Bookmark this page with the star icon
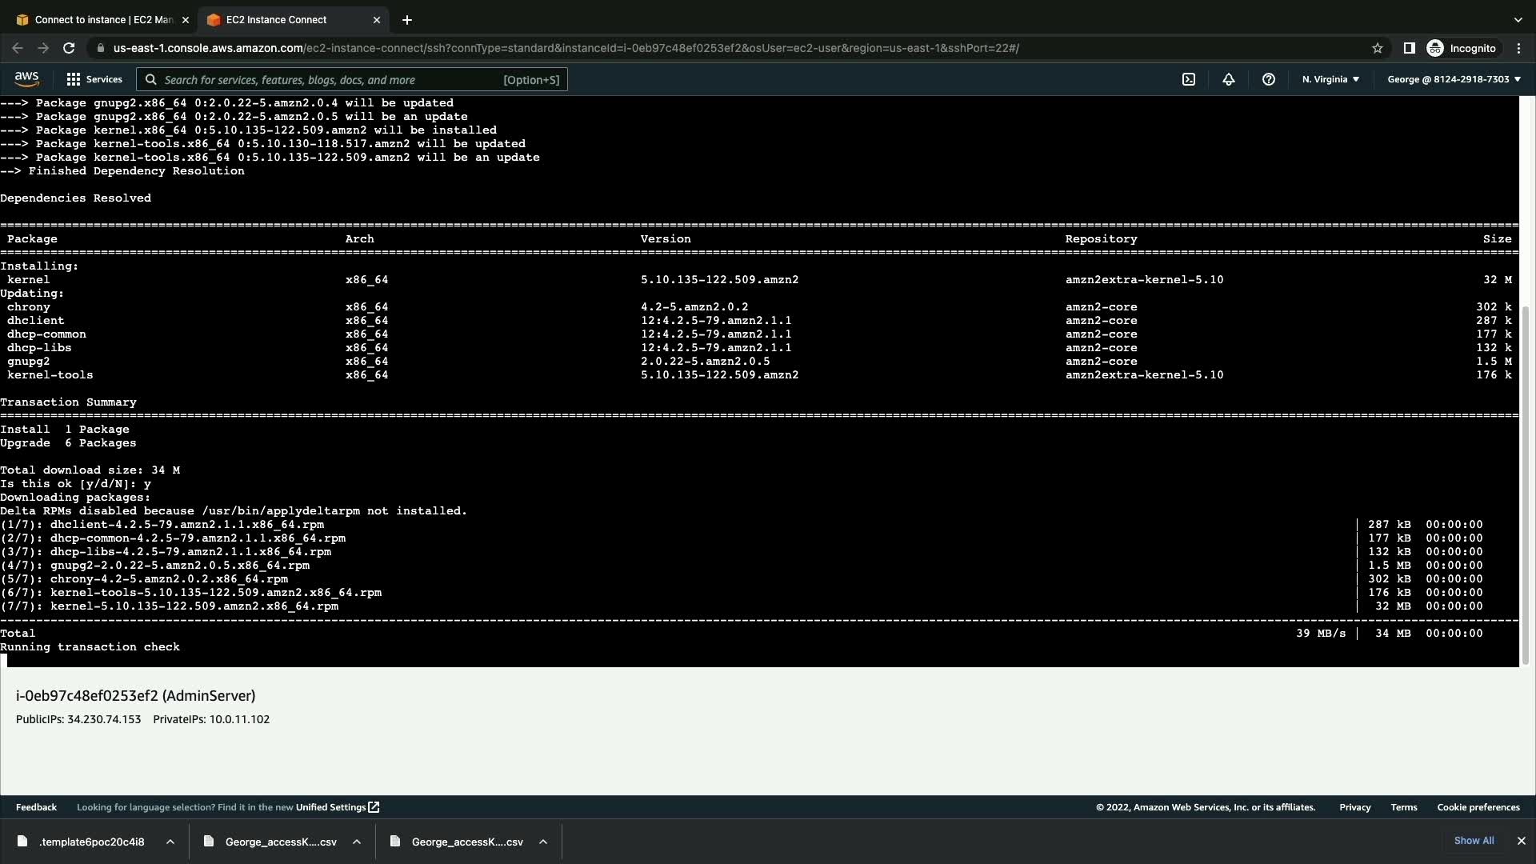The image size is (1536, 864). [1378, 48]
